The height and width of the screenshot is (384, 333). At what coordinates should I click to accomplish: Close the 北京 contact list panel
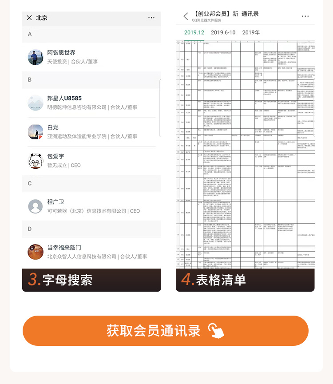click(x=29, y=18)
